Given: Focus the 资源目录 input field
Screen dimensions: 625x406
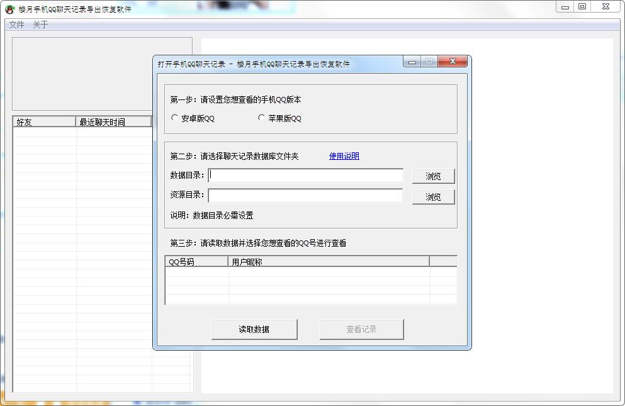Looking at the screenshot, I should (x=306, y=195).
